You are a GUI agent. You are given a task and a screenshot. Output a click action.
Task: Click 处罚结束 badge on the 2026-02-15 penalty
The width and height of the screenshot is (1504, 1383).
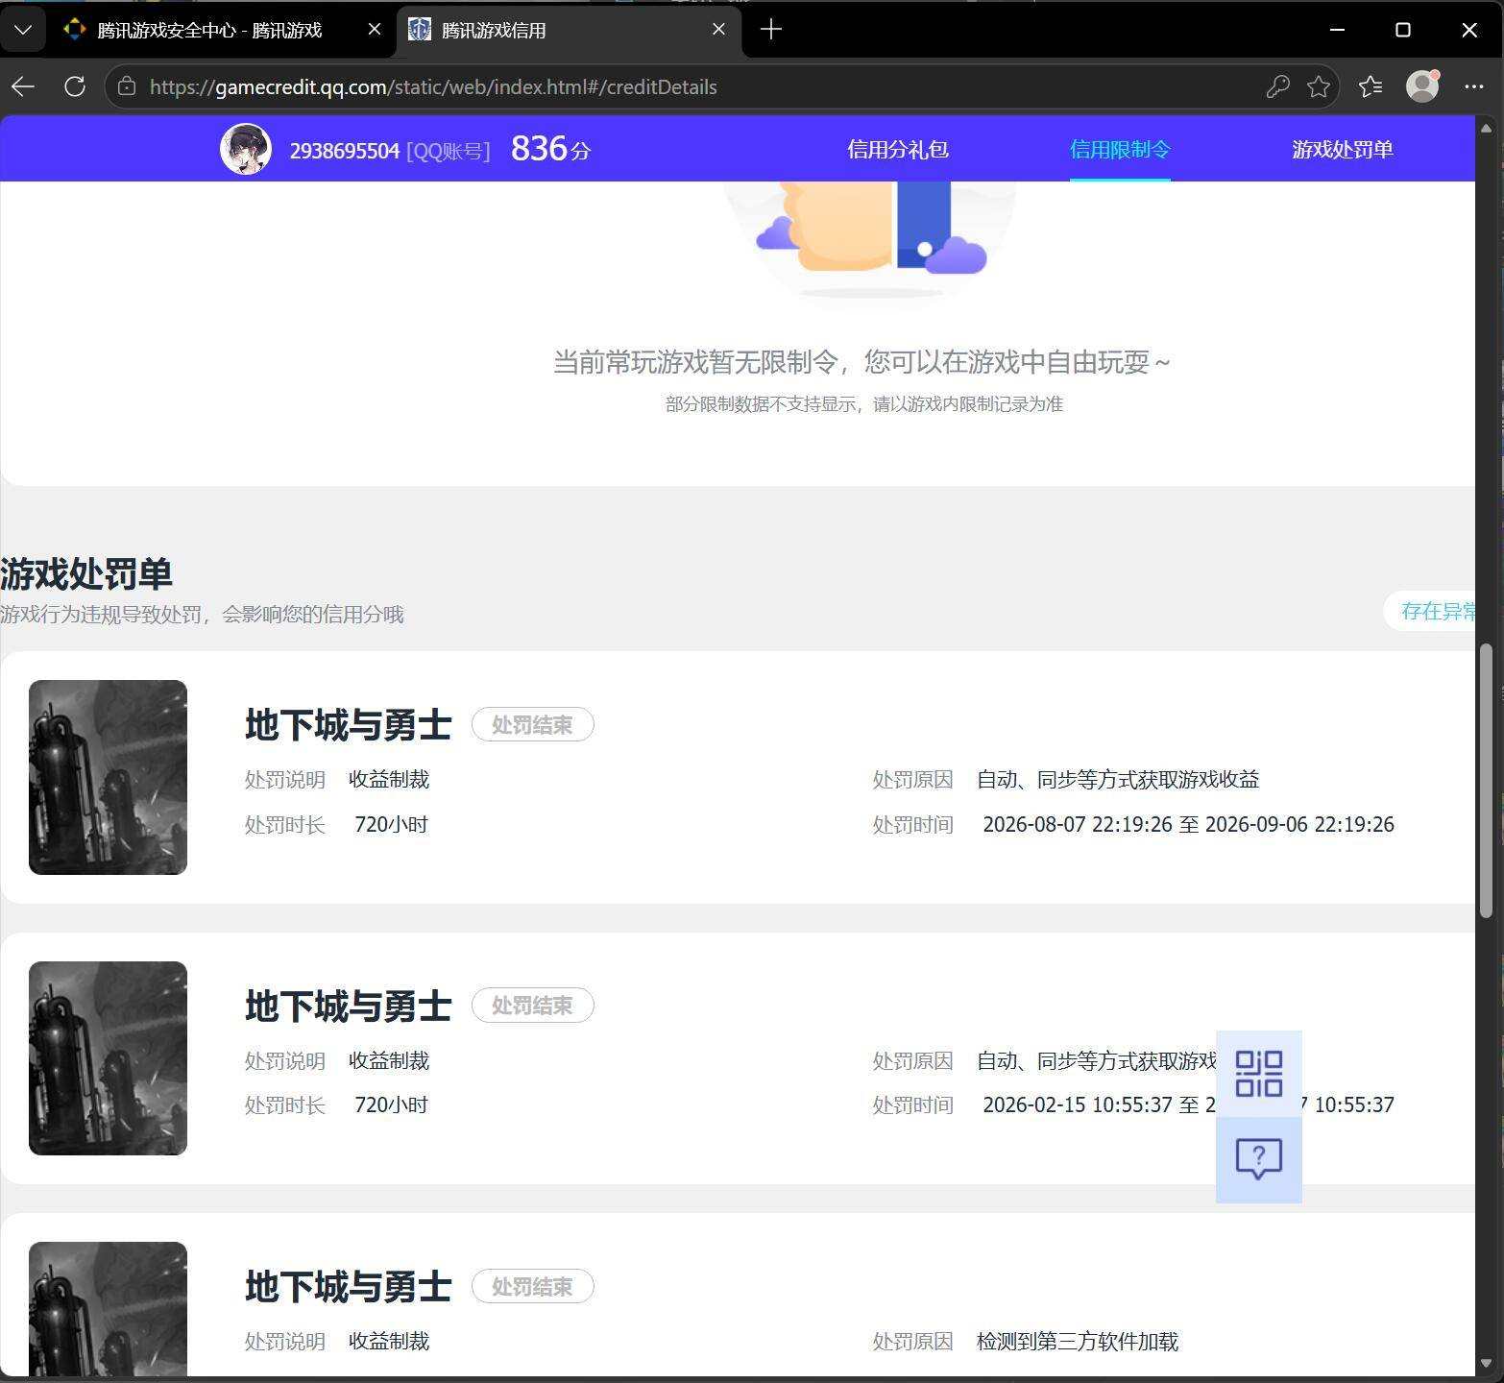click(532, 1006)
